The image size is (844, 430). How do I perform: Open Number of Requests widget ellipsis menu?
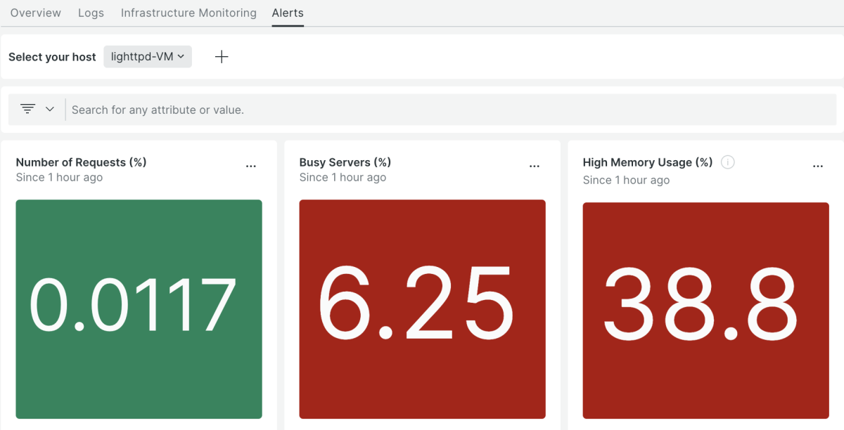pos(251,167)
